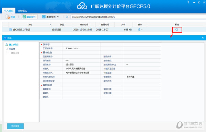Click the 项目信息 button
The width and height of the screenshot is (206, 132).
pos(15,126)
